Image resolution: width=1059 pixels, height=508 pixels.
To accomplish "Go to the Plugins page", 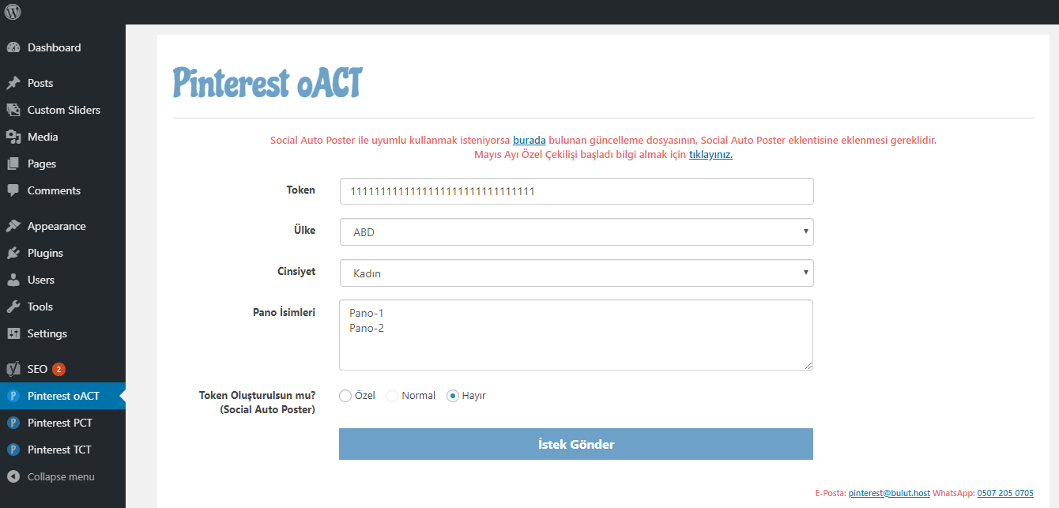I will [x=62, y=253].
